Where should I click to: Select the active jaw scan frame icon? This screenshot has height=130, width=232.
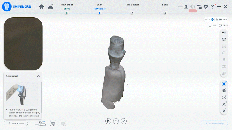[53, 123]
